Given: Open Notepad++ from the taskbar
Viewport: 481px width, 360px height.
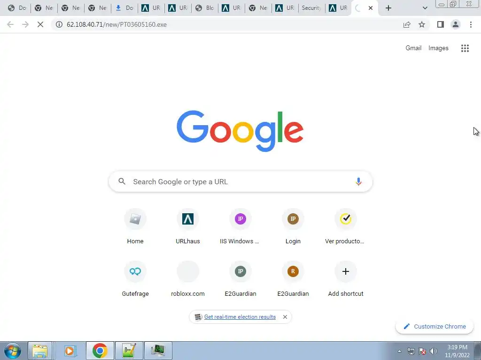Looking at the screenshot, I should pos(129,351).
